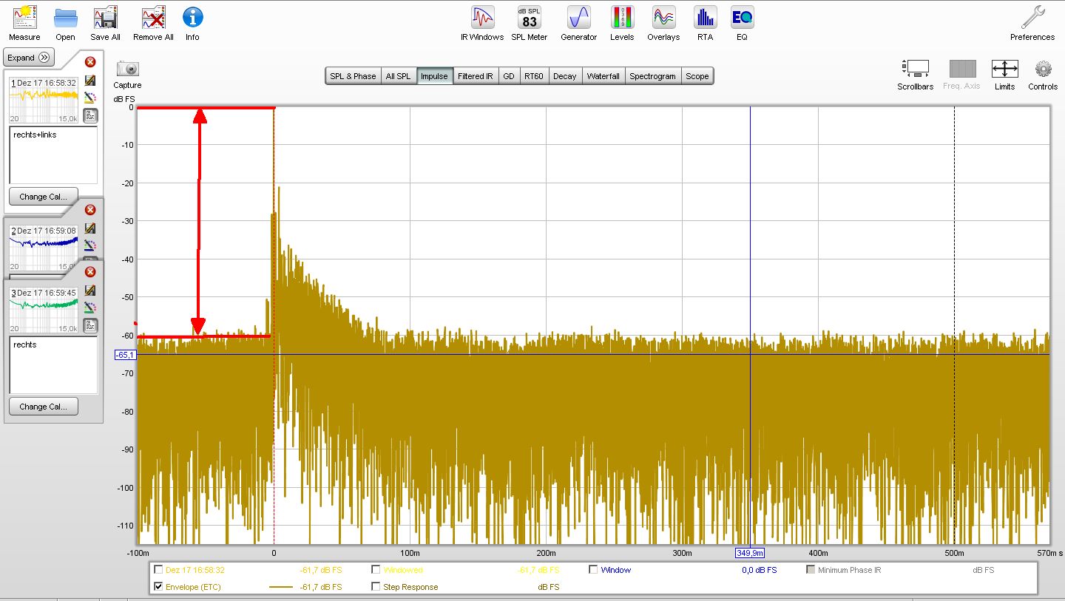This screenshot has width=1065, height=601.
Task: Click the Window value '0,0 dB FS'
Action: point(760,570)
